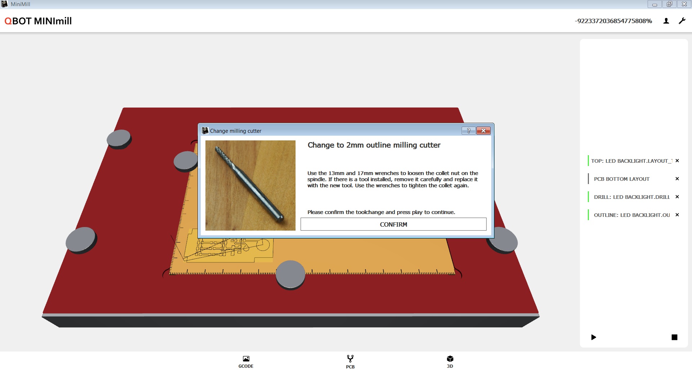Remove the OUTLINE: LED BACKLIGHT layer
Viewport: 692px width, 371px height.
tap(677, 215)
